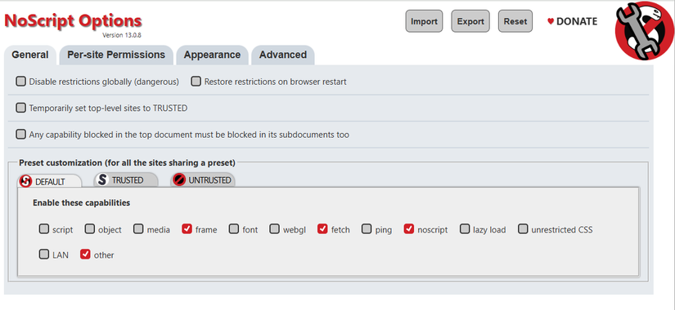
Task: Click the NoScript logo icon
Action: point(644,30)
